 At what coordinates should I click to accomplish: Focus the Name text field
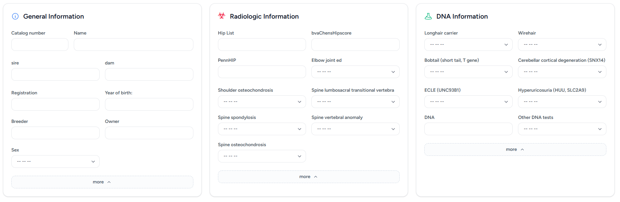133,45
